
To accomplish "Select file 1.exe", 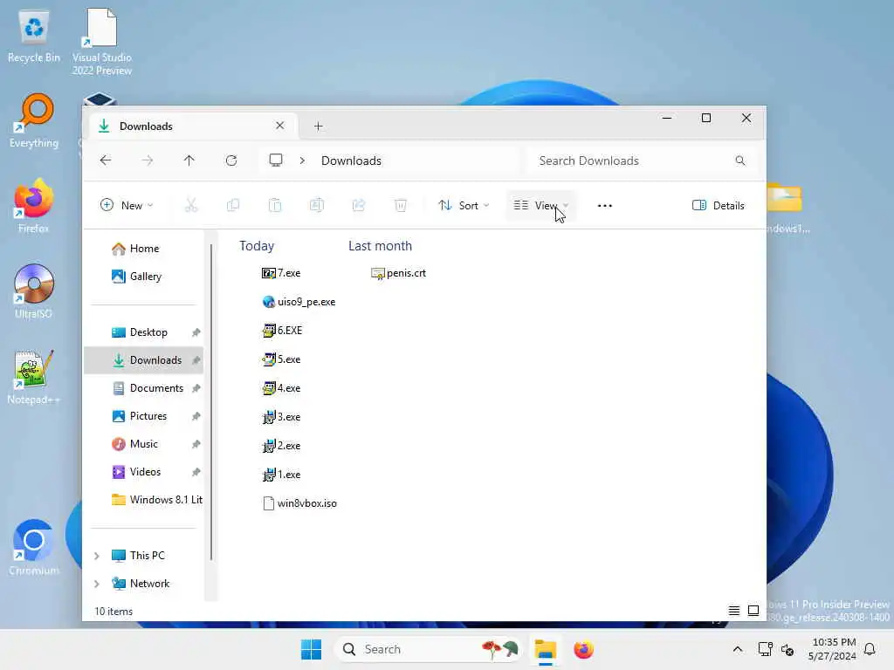I will pyautogui.click(x=280, y=475).
